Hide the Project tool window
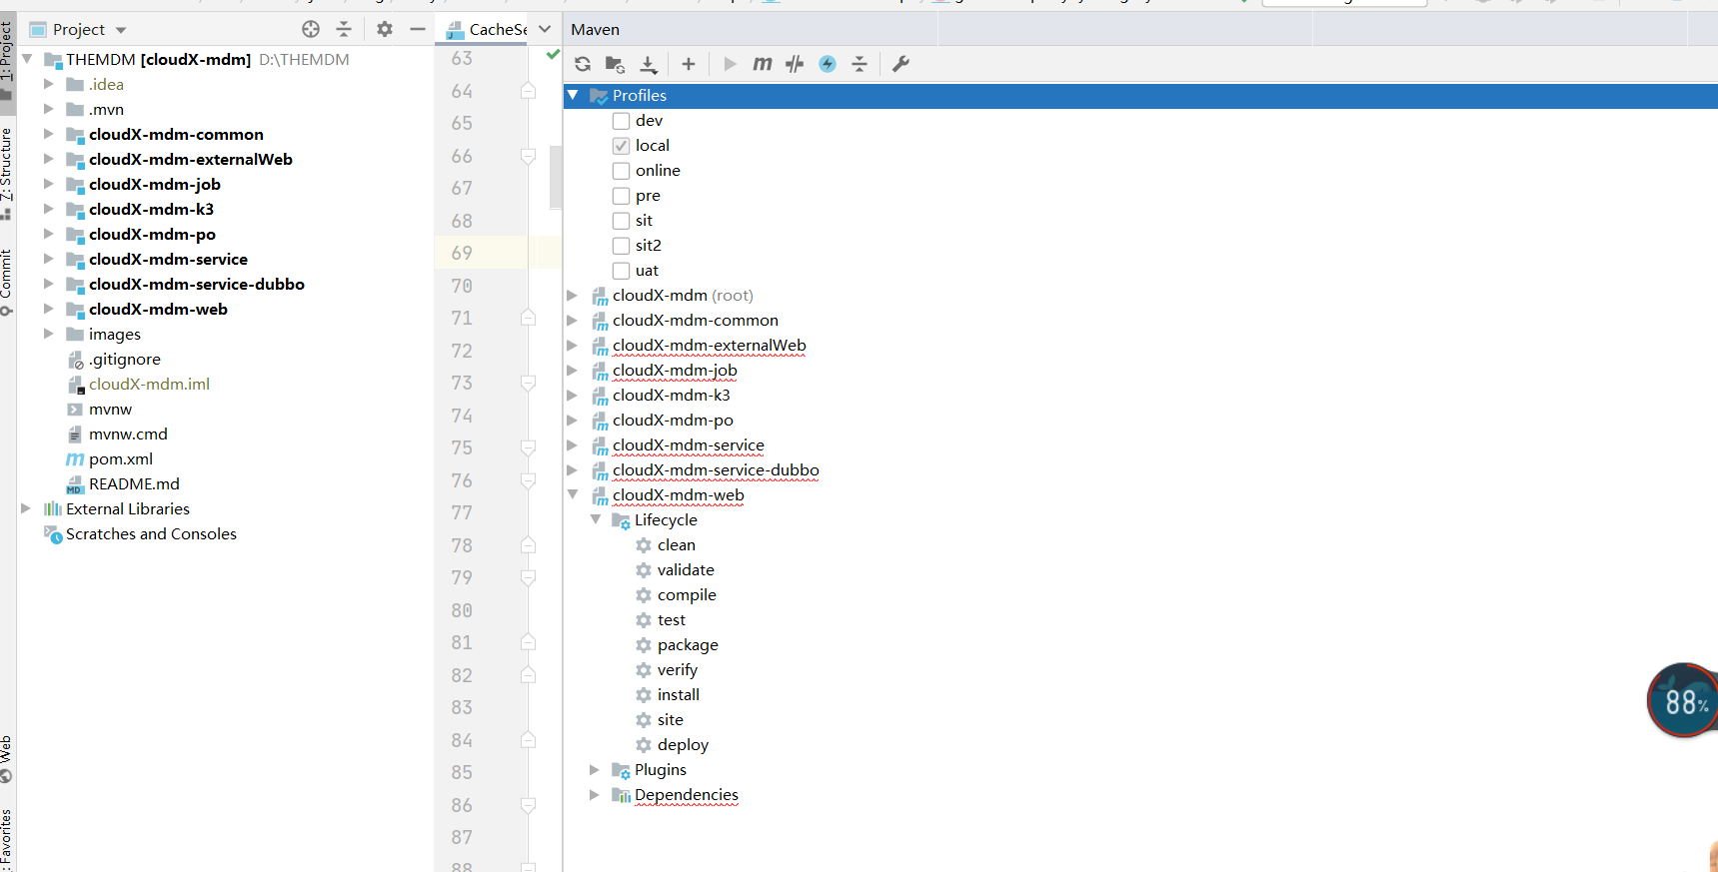The image size is (1718, 872). [x=418, y=29]
